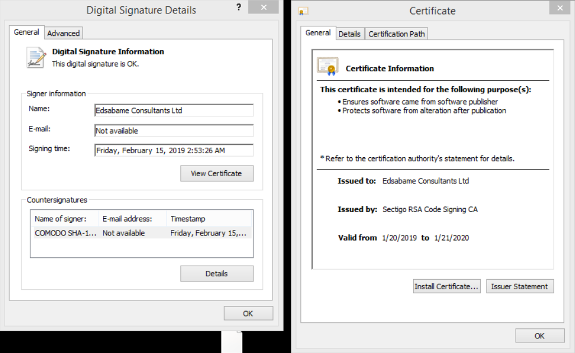Open the Issuer Statement
575x353 pixels.
pos(520,286)
